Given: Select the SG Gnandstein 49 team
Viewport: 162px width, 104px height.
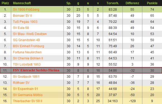Looking at the screenshot, I should 26,40.
